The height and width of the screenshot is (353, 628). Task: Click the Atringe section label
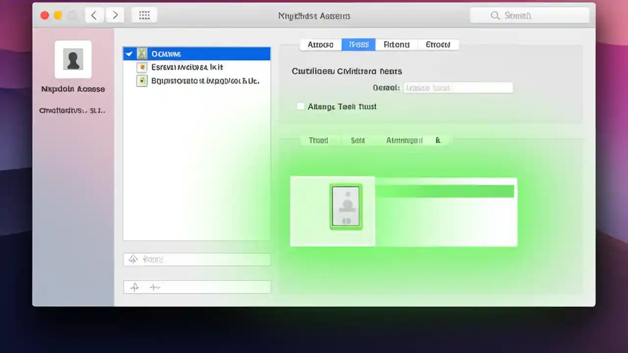point(404,140)
